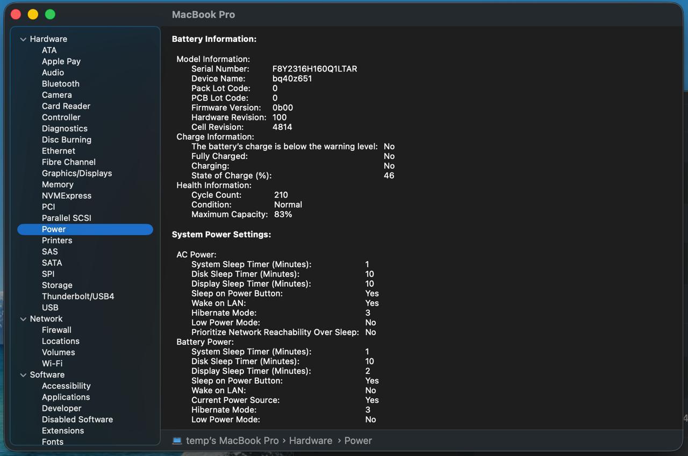The height and width of the screenshot is (456, 688).
Task: Select Parallel SCSI entry
Action: [x=67, y=218]
